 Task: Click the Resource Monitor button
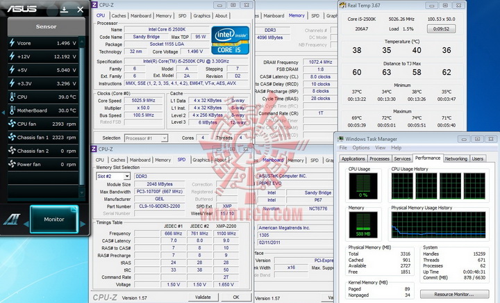click(454, 294)
